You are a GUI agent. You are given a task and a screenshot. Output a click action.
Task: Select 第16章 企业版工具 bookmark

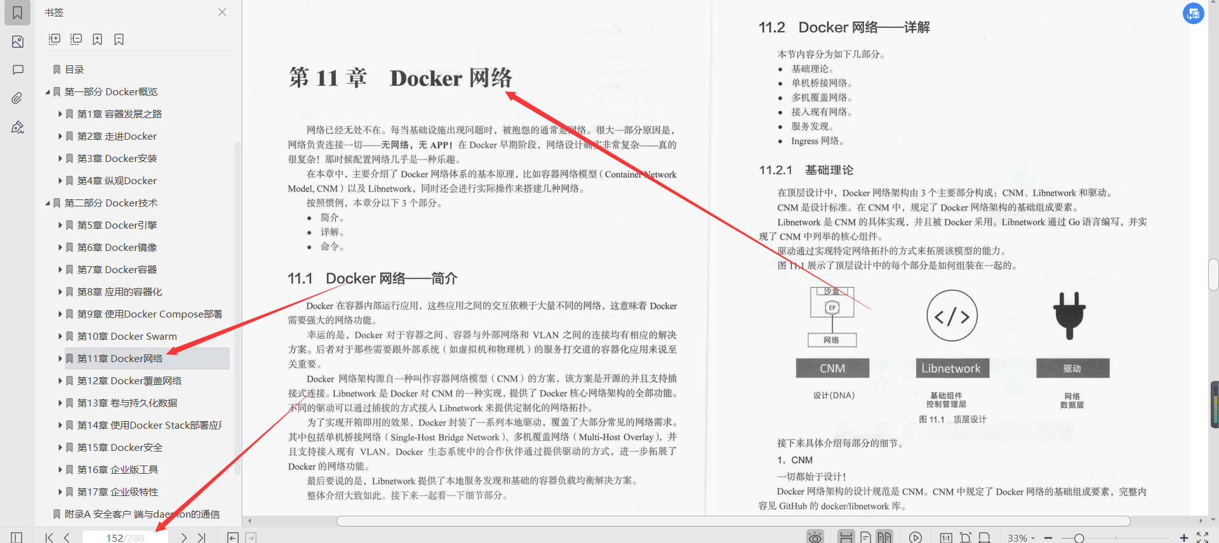117,470
